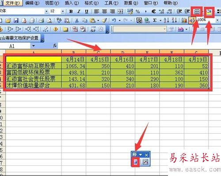The image size is (221, 176).
Task: Sort descending with the Z-A icon
Action: click(174, 20)
